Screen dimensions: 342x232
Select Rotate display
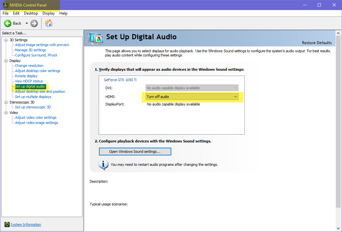tap(26, 76)
